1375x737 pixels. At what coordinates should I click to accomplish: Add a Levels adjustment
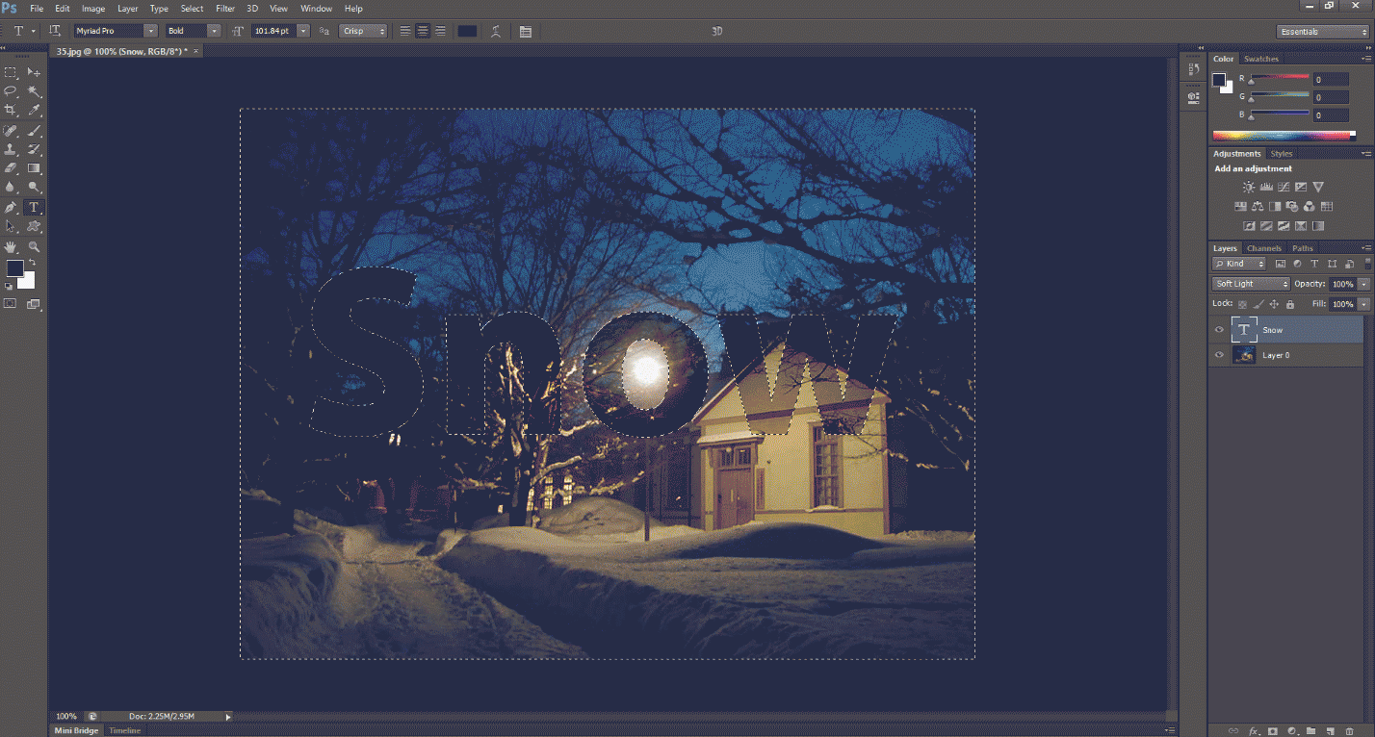[x=1266, y=187]
